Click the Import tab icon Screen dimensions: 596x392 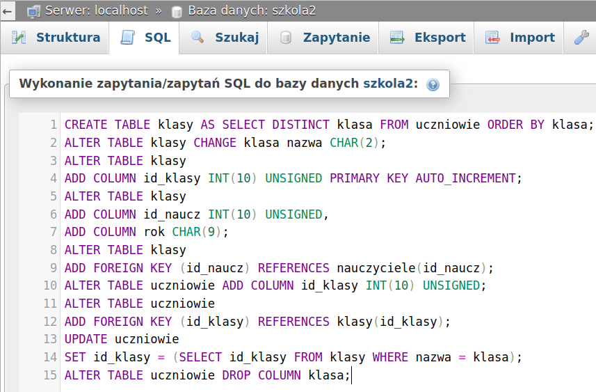492,38
